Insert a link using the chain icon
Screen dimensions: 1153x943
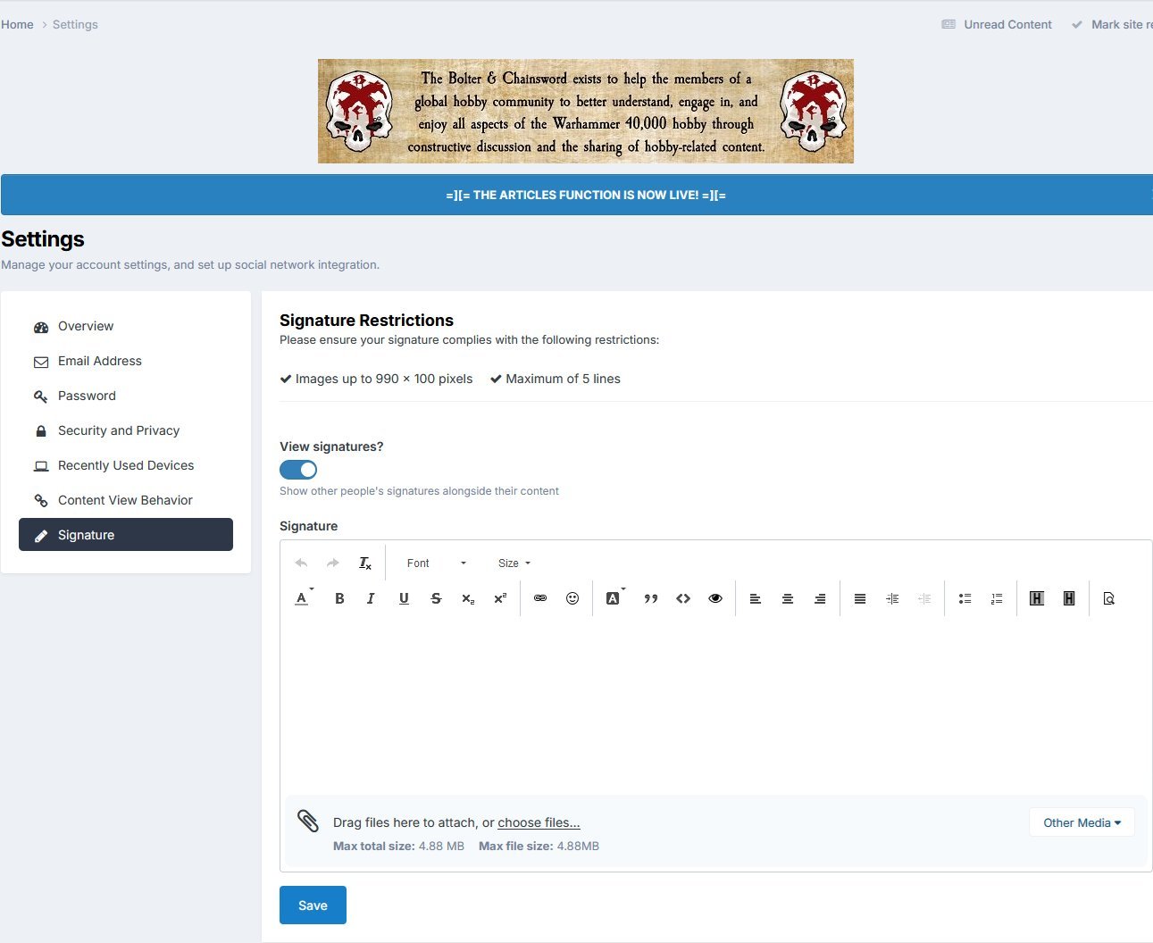tap(540, 598)
